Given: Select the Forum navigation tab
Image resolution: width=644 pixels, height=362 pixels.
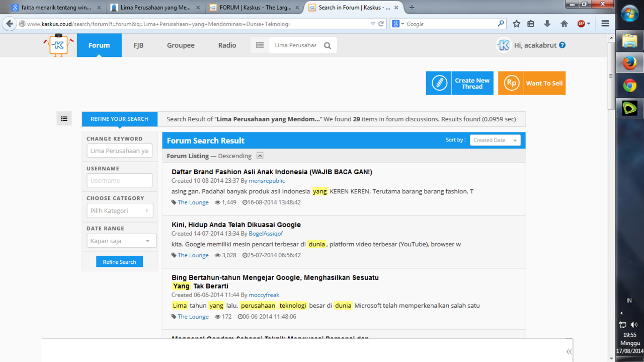Looking at the screenshot, I should click(x=99, y=45).
